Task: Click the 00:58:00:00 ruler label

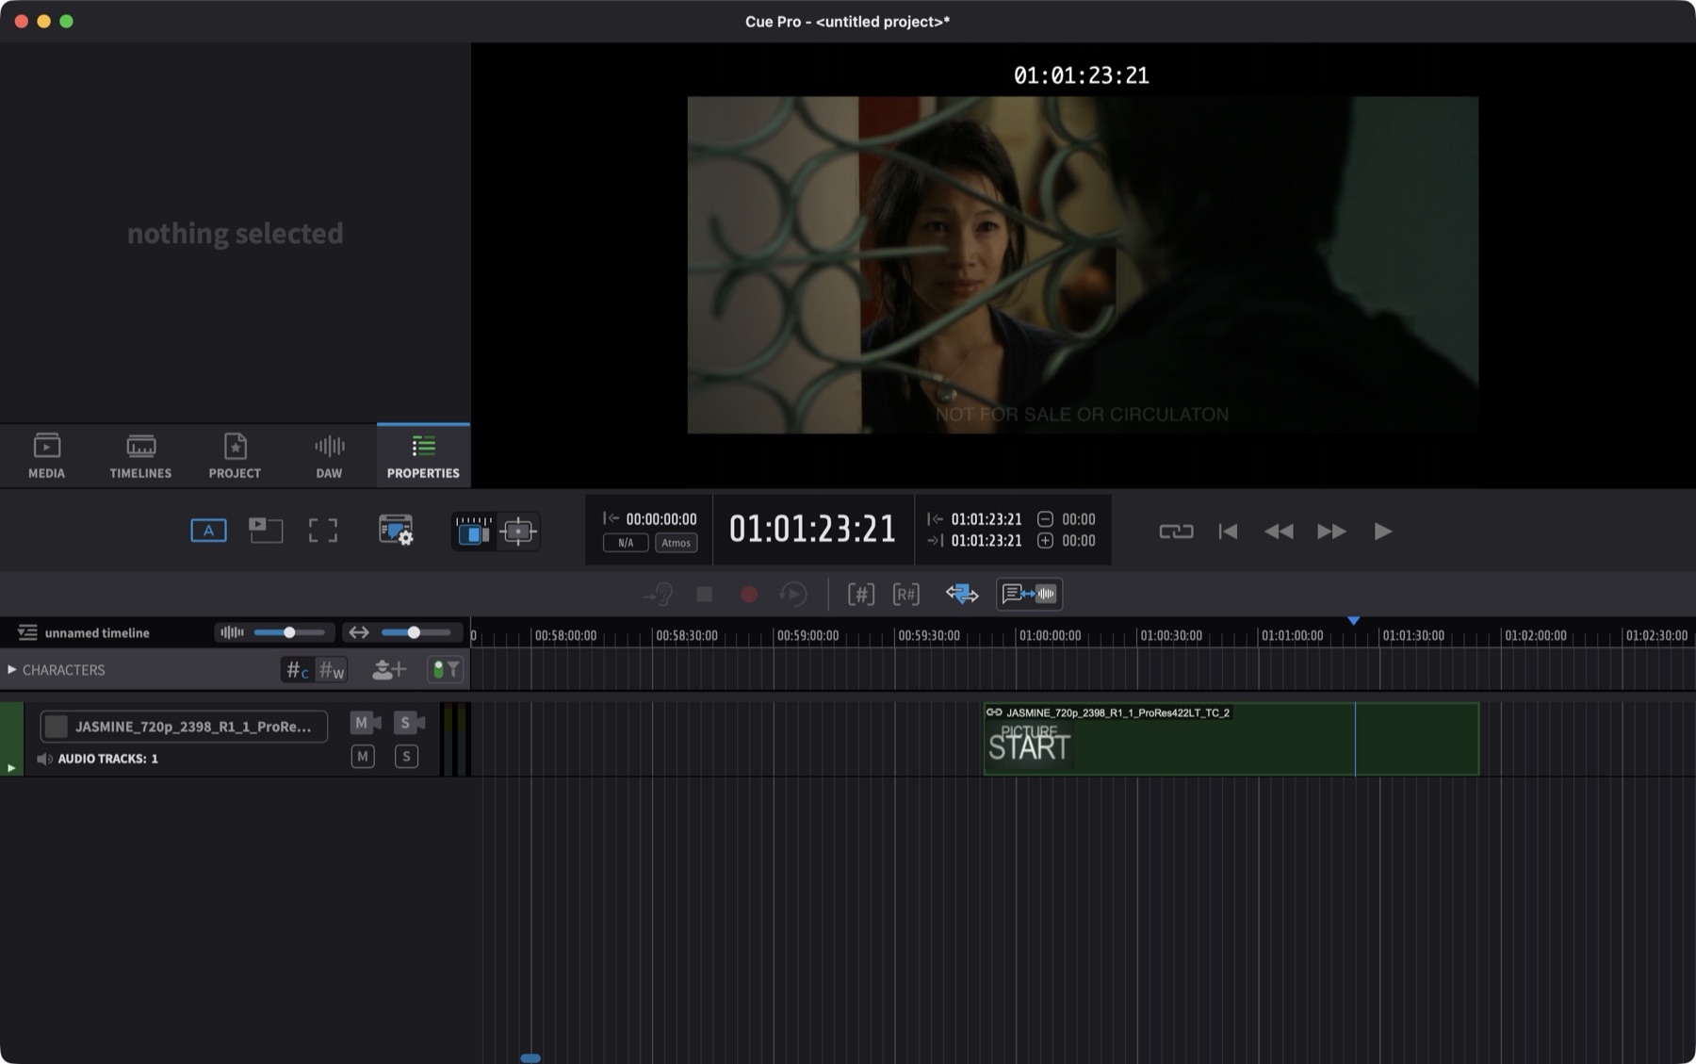Action: click(565, 636)
